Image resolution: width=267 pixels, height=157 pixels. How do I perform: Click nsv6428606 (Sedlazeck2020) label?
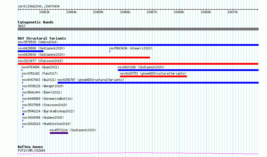41,55
